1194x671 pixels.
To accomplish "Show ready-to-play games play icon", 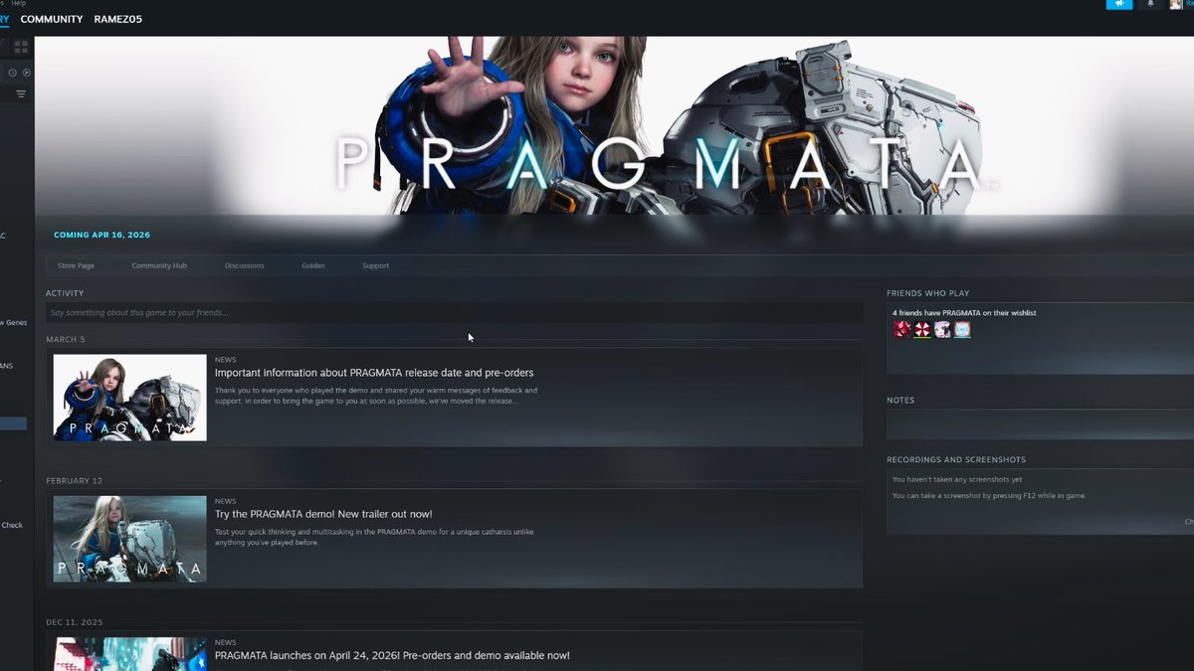I will pyautogui.click(x=27, y=73).
